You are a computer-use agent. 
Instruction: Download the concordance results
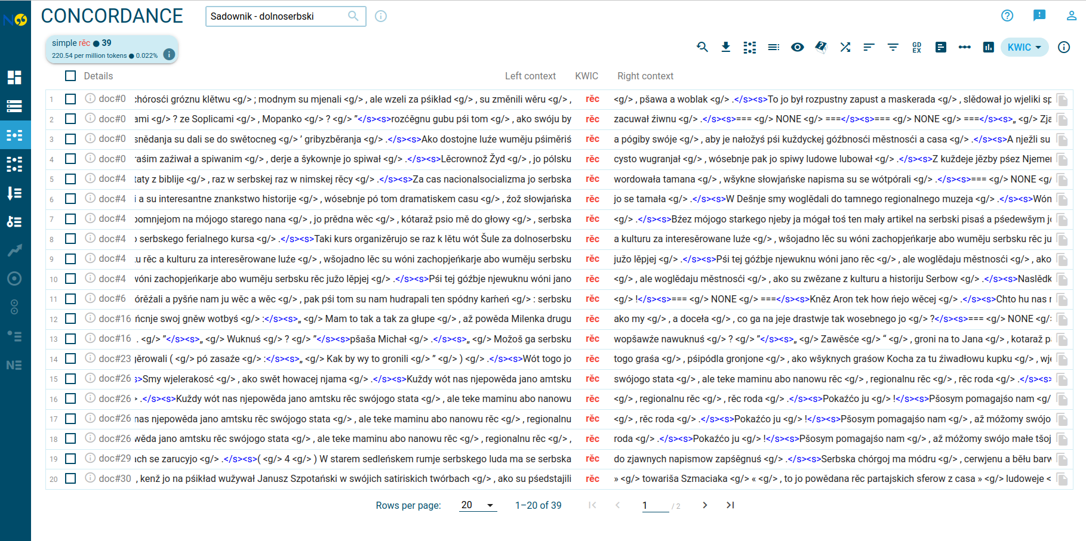(726, 47)
